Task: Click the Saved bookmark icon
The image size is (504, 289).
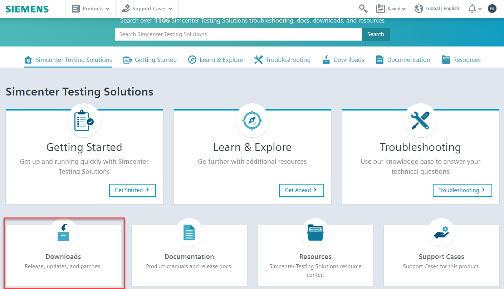Action: (380, 9)
